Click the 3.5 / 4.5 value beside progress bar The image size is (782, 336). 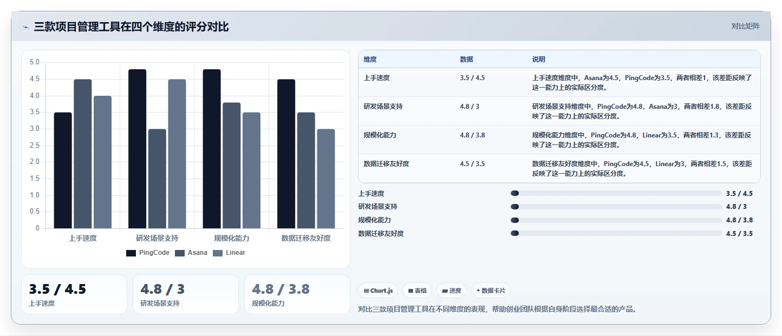739,193
